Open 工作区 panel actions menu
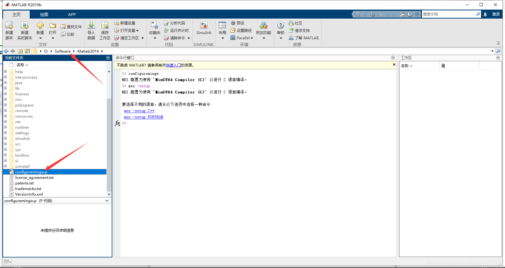The image size is (505, 268). [498, 58]
